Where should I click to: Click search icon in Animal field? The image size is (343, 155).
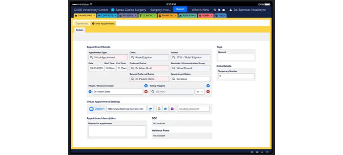(174, 57)
